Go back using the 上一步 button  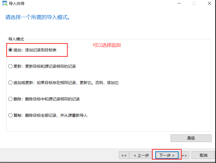[140, 155]
